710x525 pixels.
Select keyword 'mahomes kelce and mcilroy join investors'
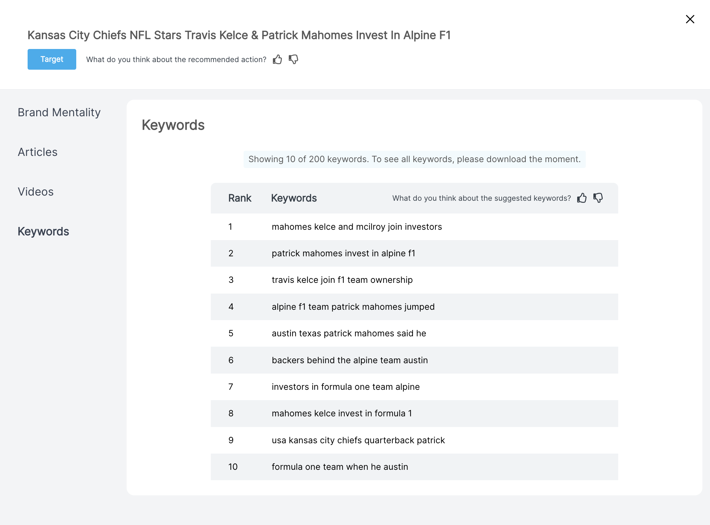click(x=357, y=227)
